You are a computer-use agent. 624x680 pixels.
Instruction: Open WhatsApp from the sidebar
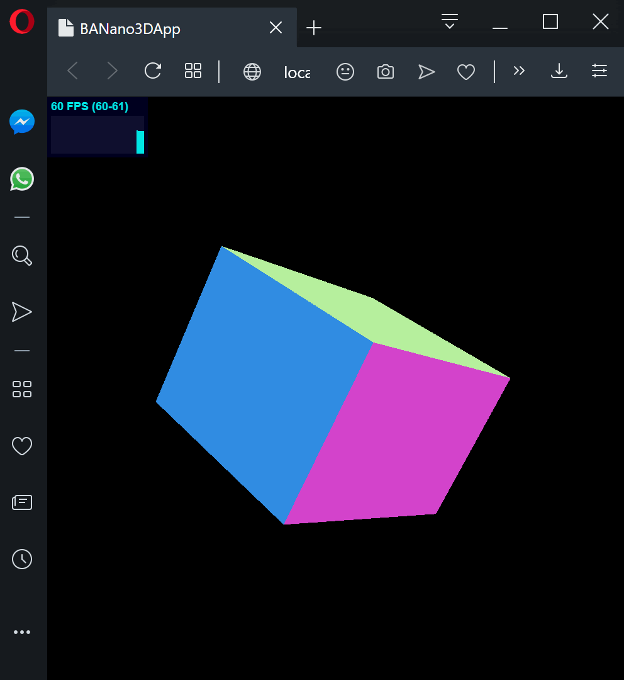[x=22, y=179]
